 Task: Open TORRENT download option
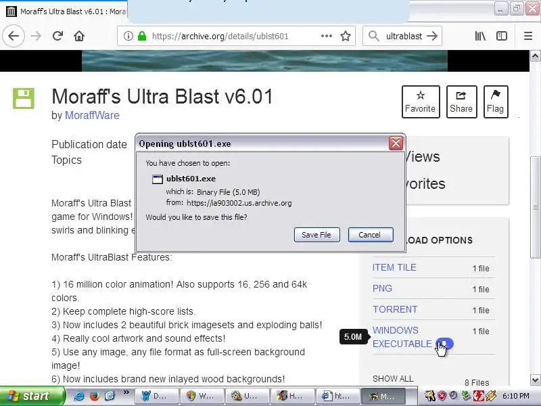coord(395,309)
